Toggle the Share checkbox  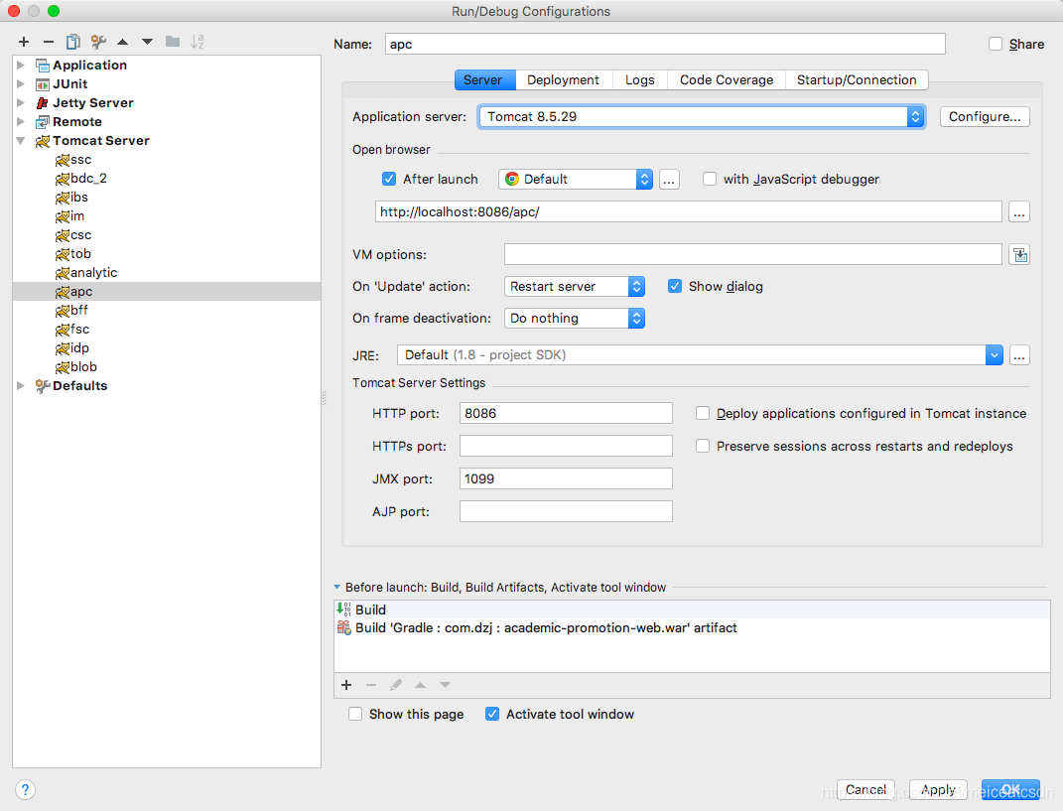996,44
